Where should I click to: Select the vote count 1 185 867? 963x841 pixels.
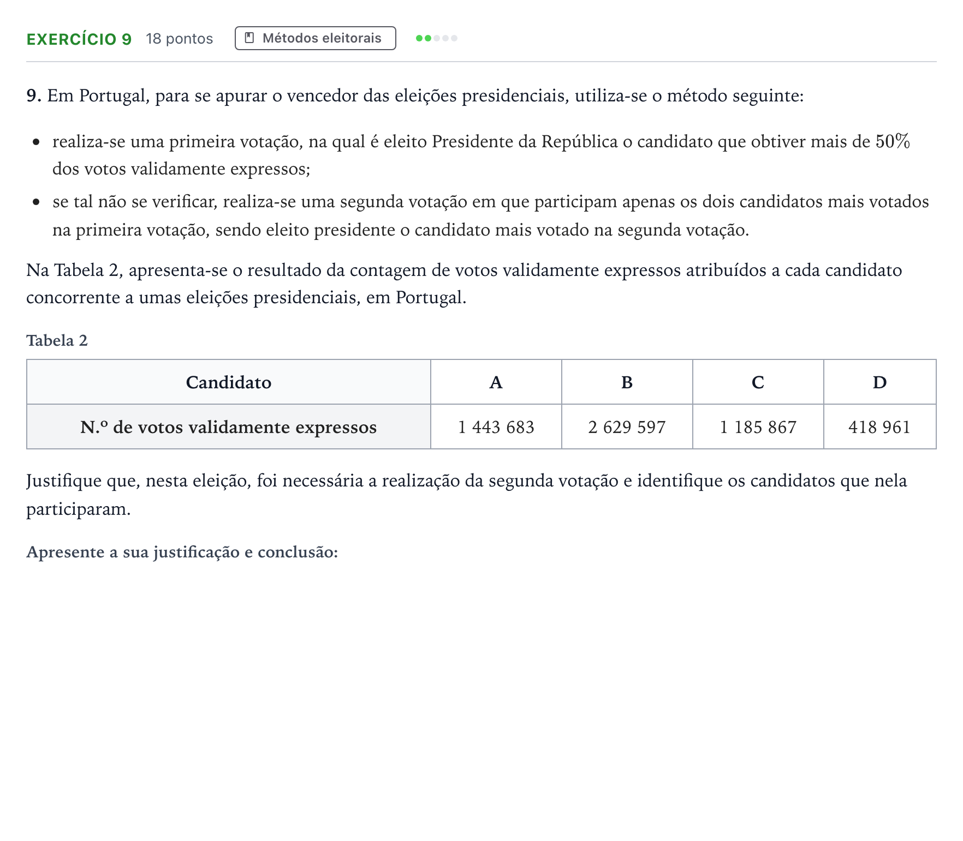[x=758, y=427]
